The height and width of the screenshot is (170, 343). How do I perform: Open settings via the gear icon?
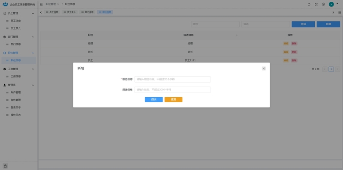(x=323, y=4)
